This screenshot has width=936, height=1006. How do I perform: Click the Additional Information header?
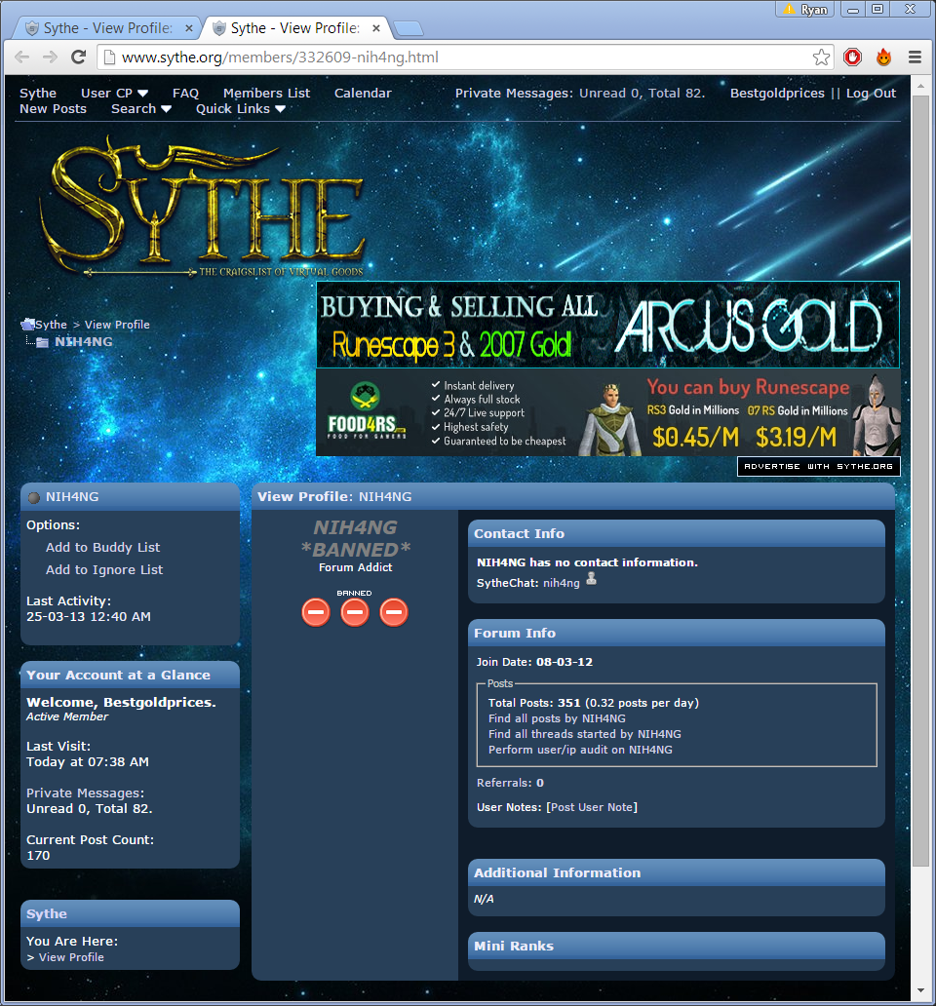click(677, 873)
